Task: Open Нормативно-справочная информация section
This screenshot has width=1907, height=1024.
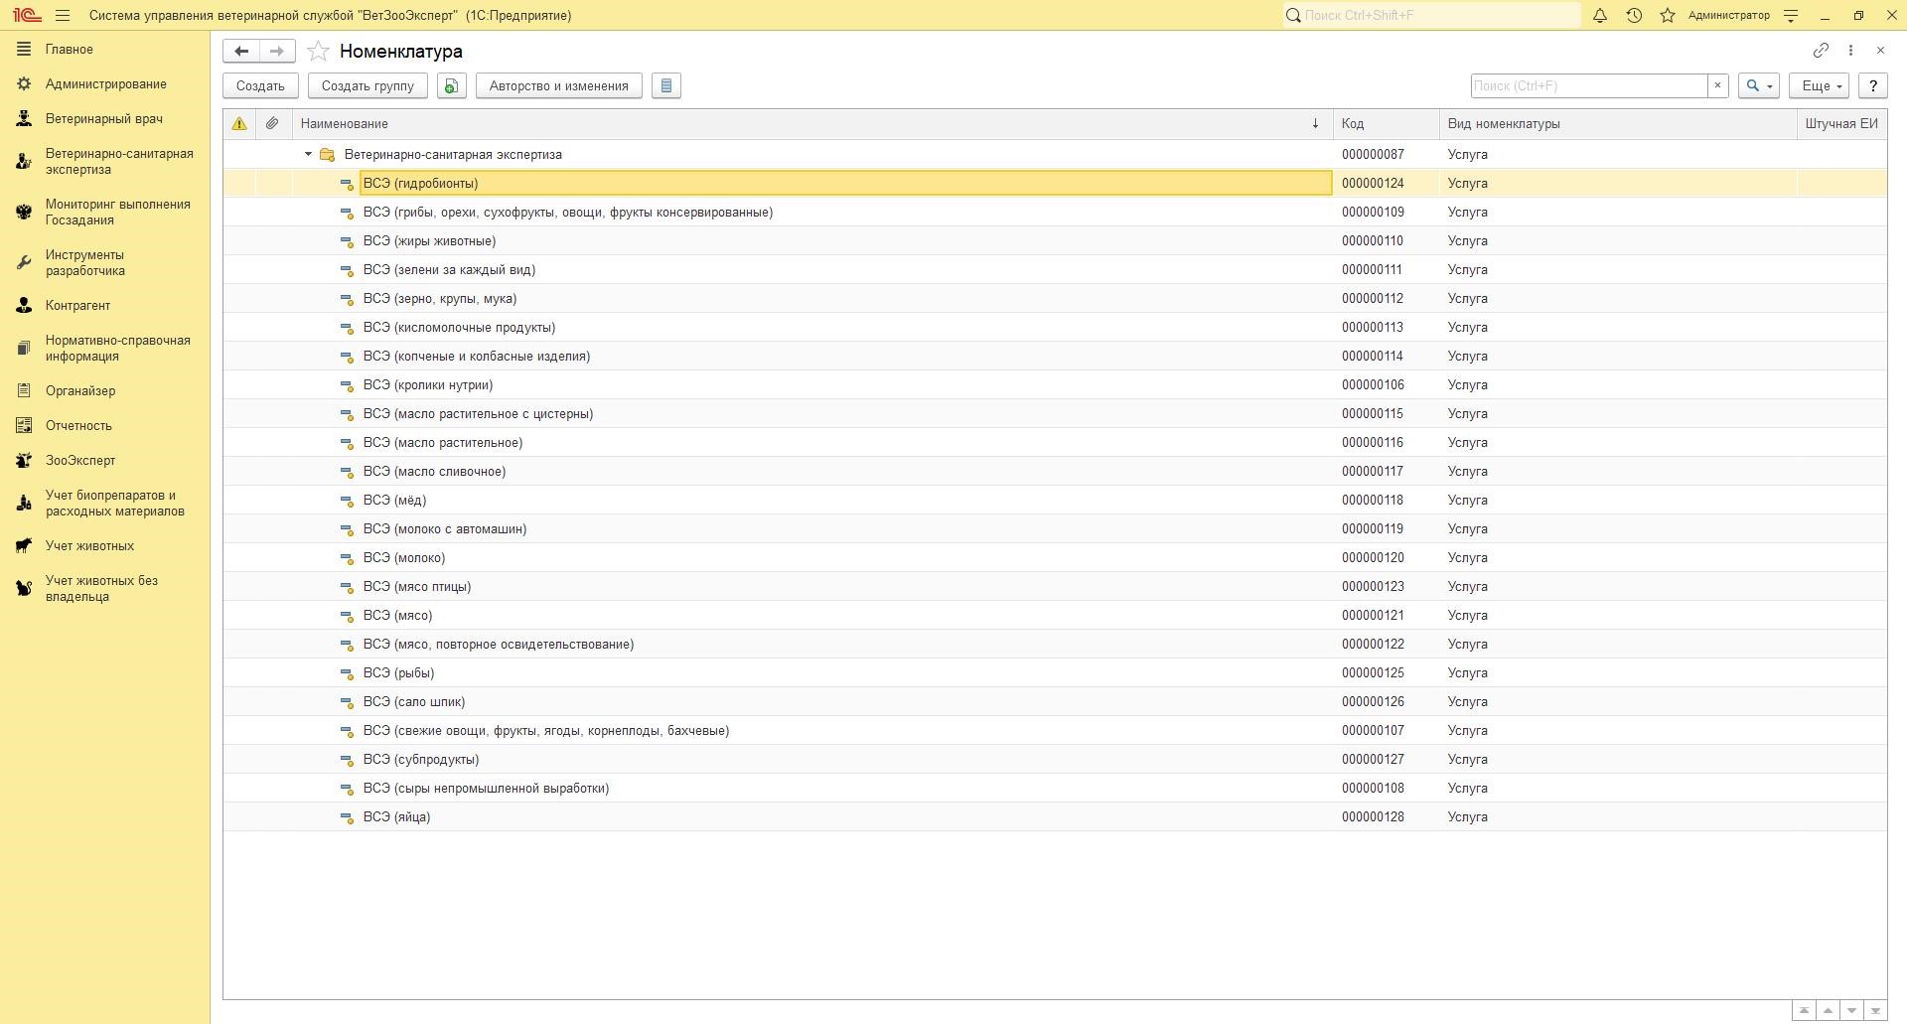Action: (x=117, y=349)
